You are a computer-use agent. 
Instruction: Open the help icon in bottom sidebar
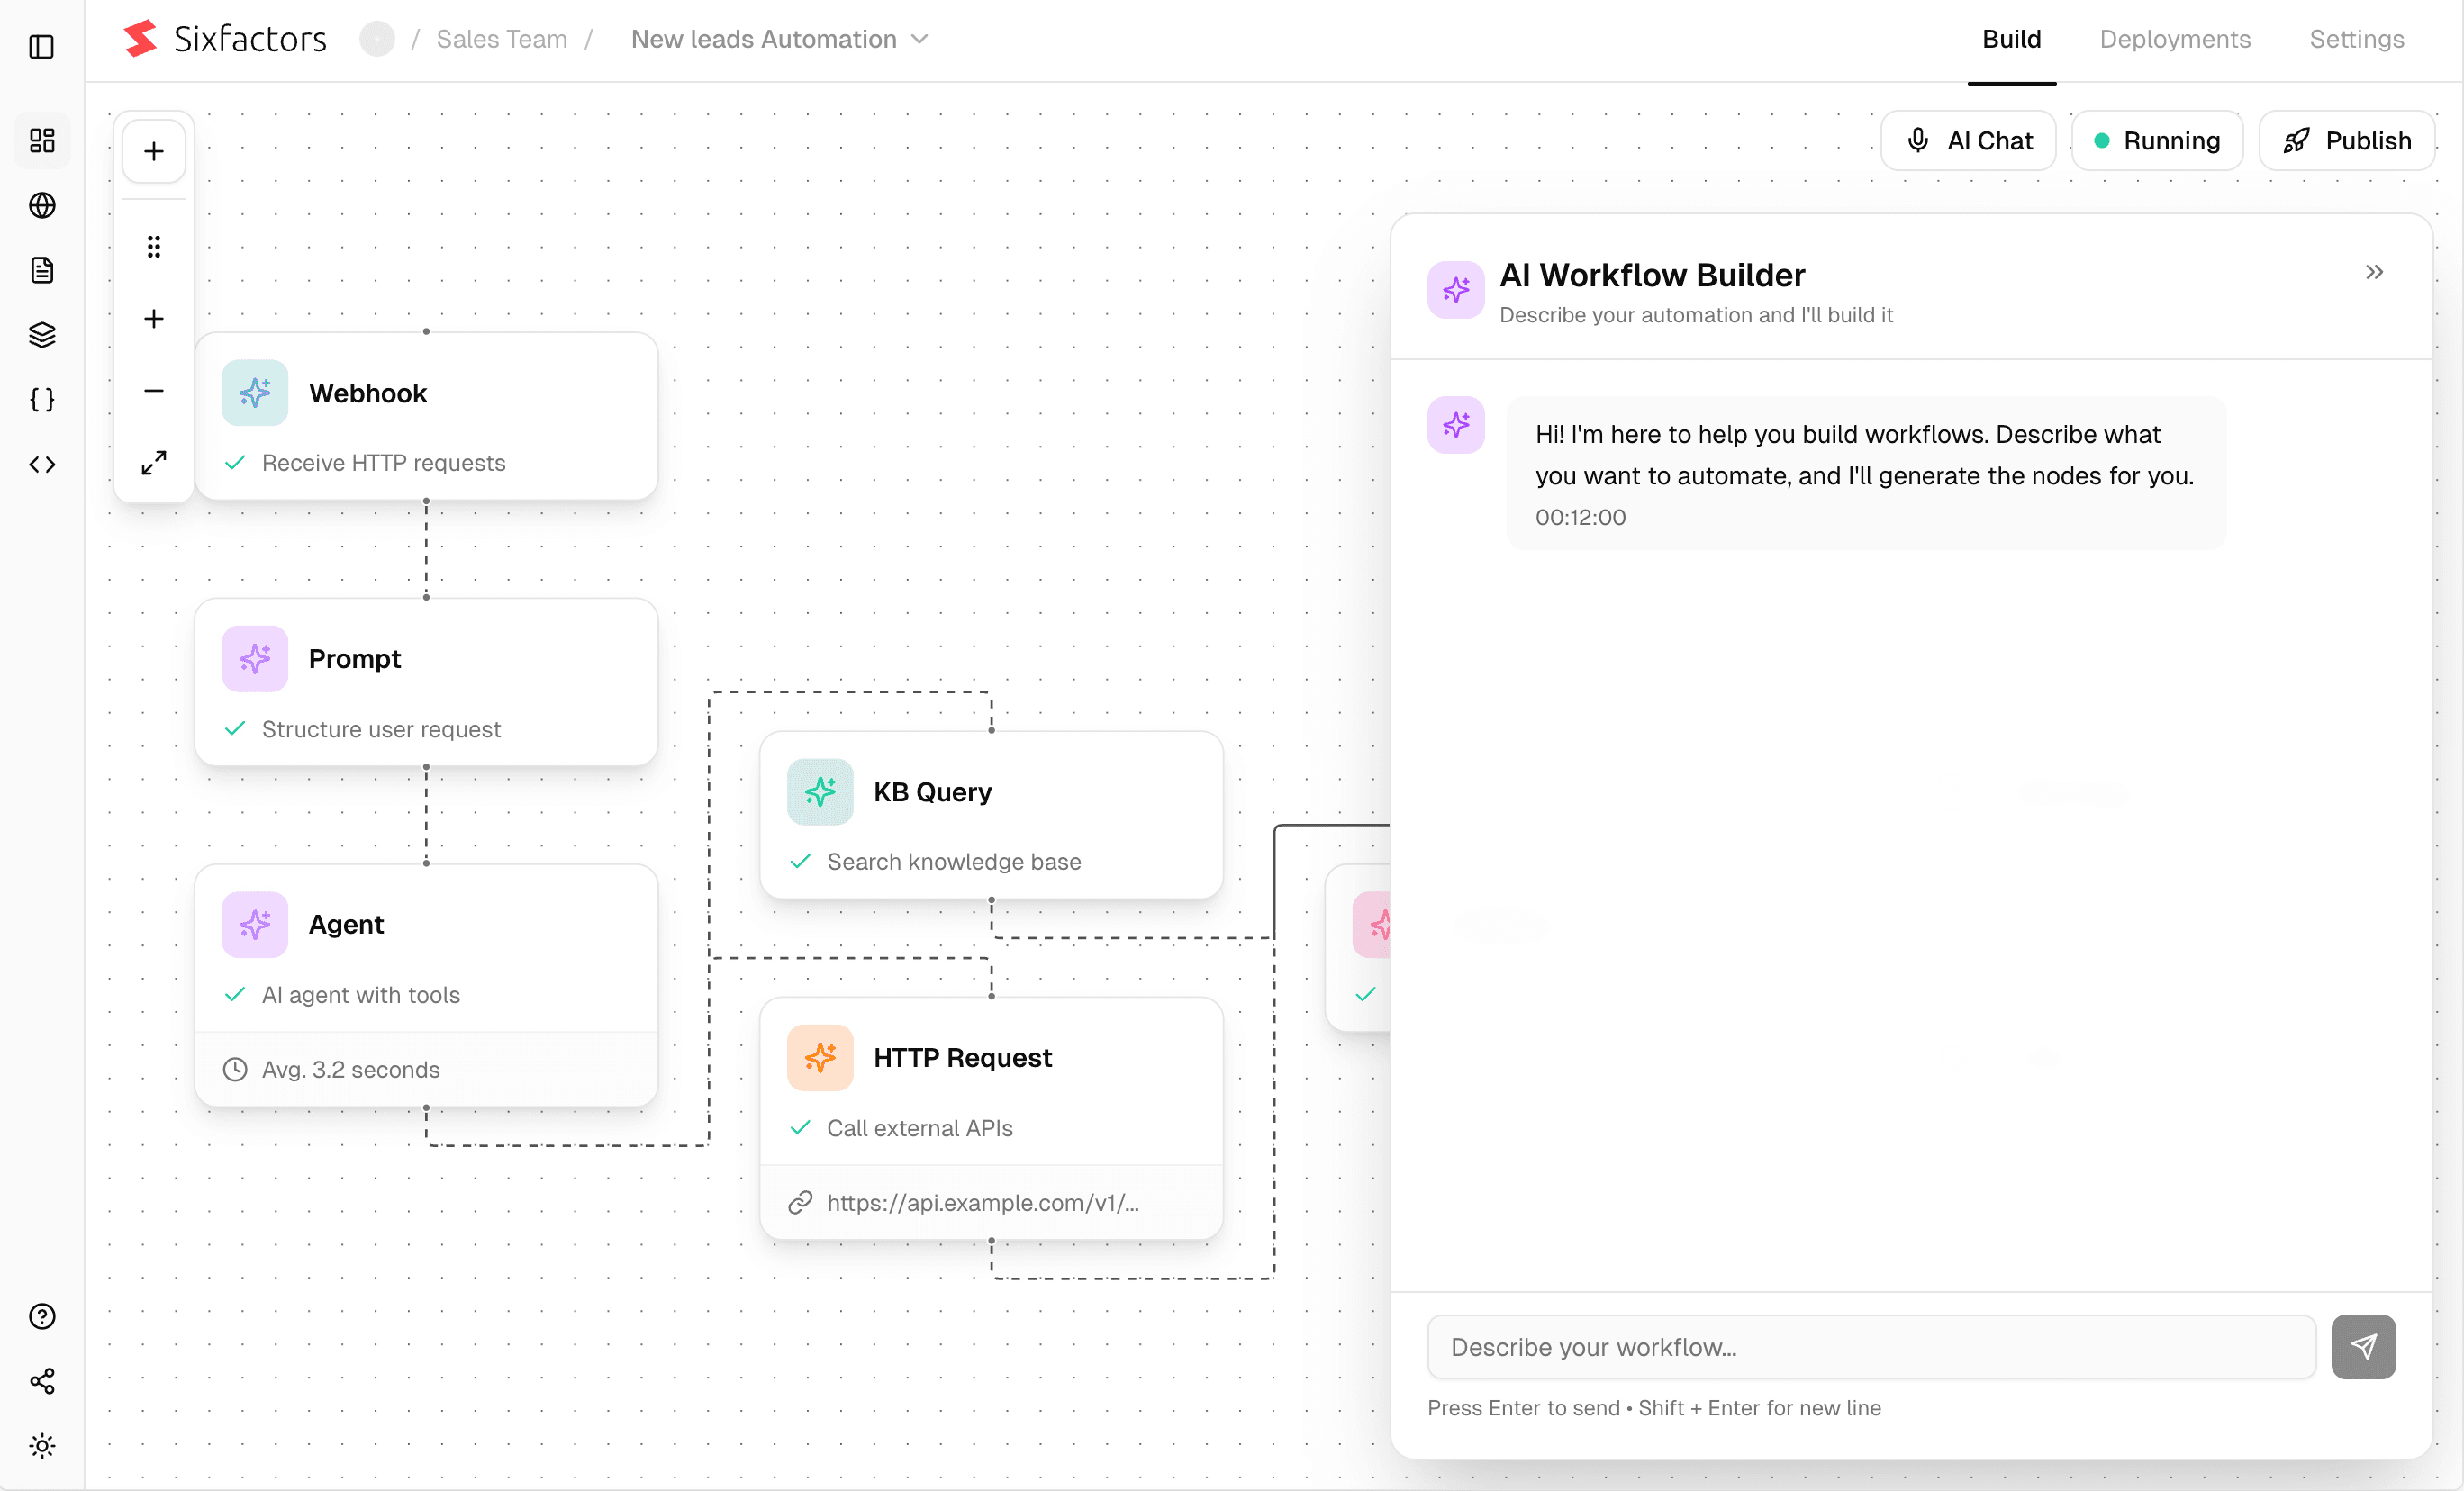point(42,1316)
